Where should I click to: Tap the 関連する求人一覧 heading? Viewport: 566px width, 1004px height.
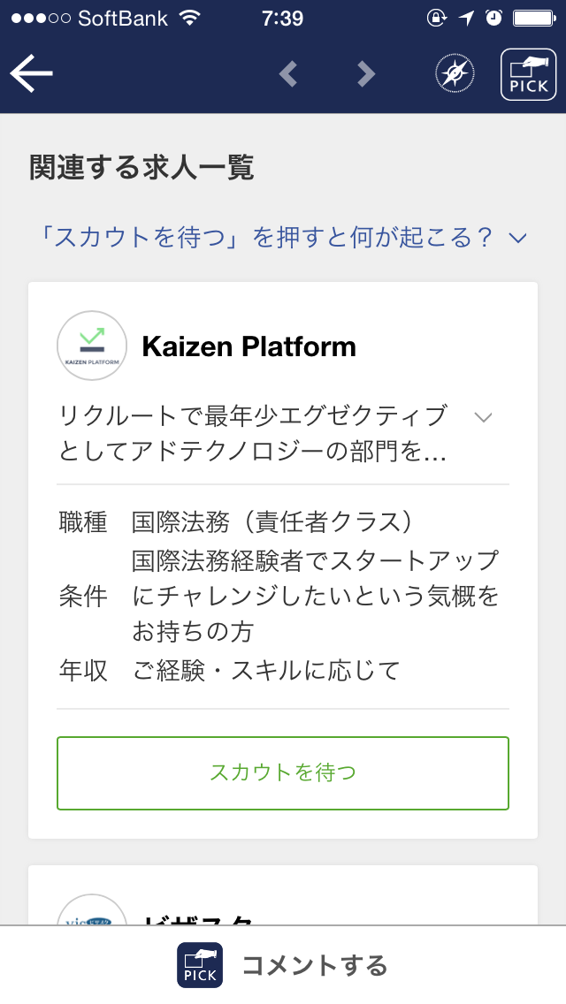(x=141, y=167)
